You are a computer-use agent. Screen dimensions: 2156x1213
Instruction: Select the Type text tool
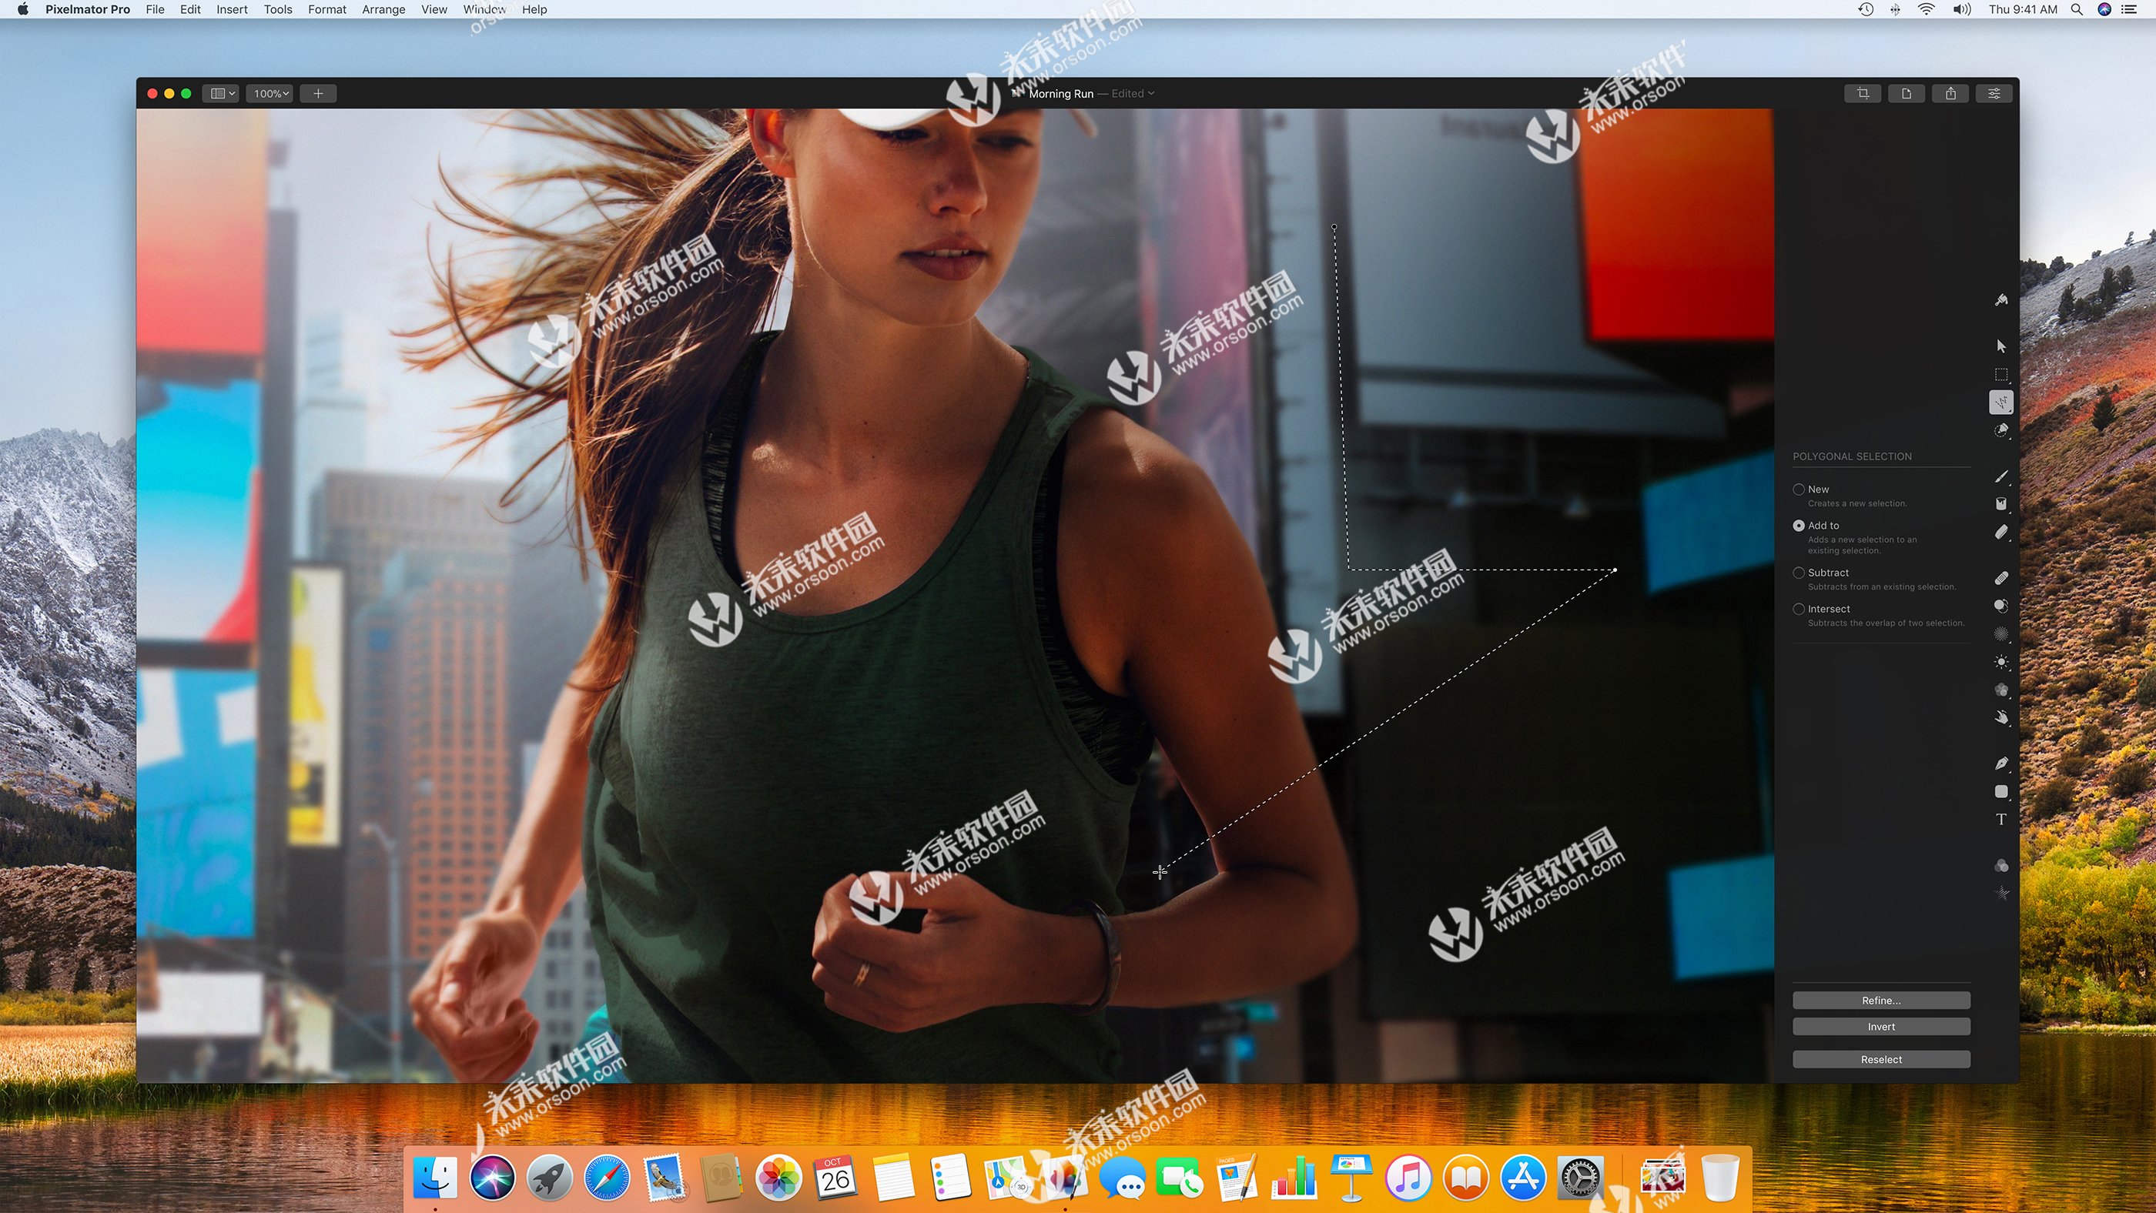tap(2000, 819)
